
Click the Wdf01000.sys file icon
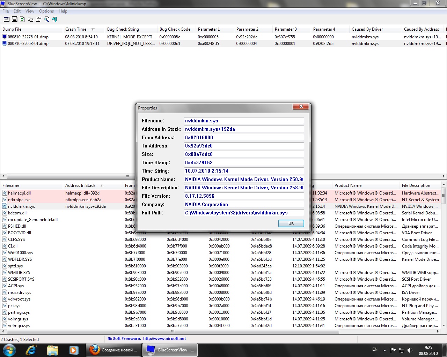pos(5,253)
